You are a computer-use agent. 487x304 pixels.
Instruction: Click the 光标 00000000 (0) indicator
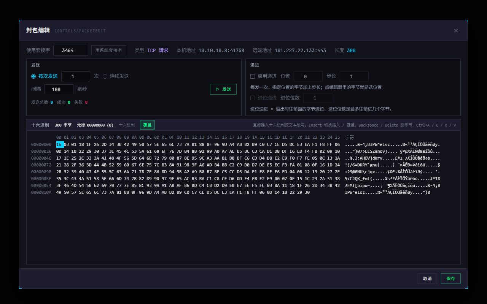point(95,125)
